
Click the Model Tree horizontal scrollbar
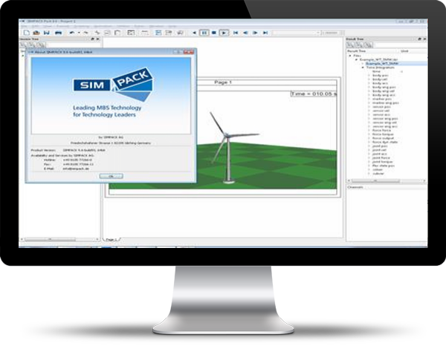pyautogui.click(x=50, y=240)
